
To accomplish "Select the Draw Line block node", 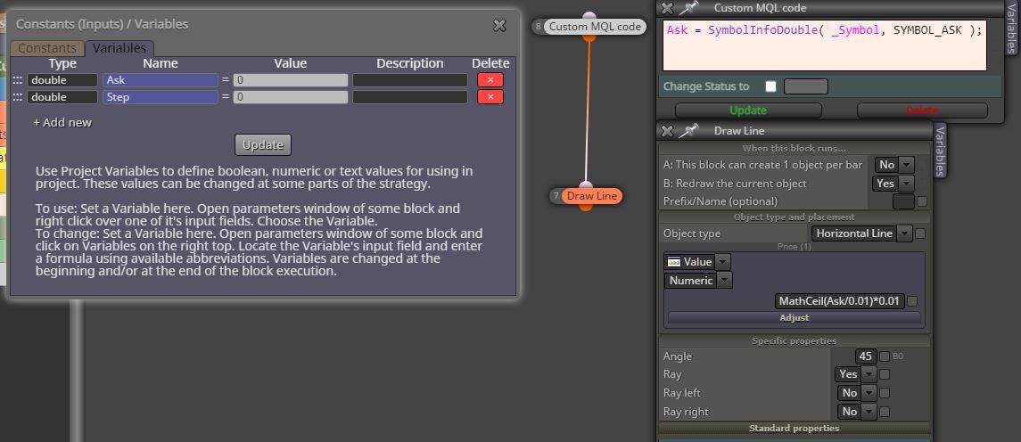I will 591,196.
